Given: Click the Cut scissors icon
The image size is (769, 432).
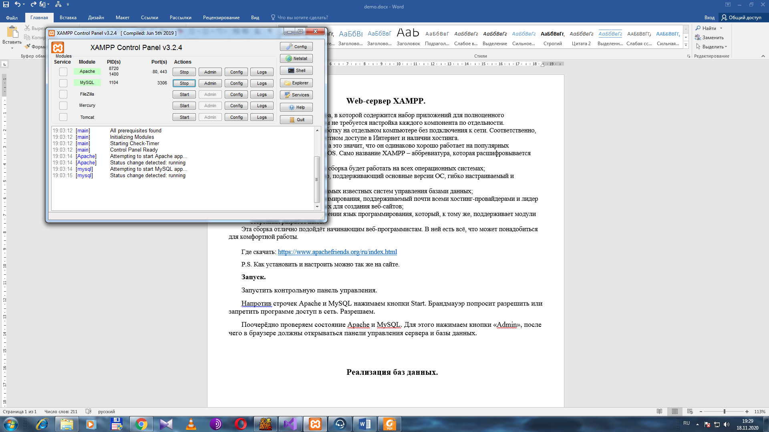Looking at the screenshot, I should coord(27,28).
